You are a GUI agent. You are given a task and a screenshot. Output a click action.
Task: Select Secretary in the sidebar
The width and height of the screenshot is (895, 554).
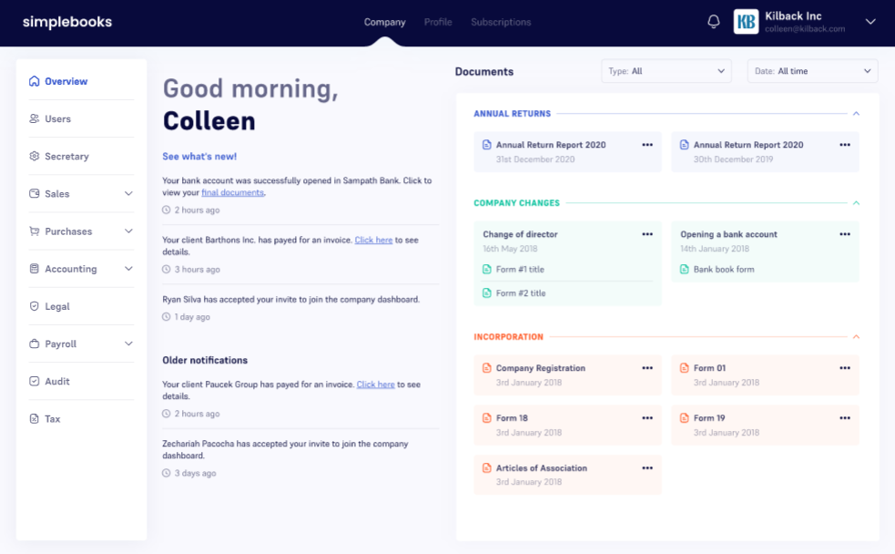(x=81, y=156)
